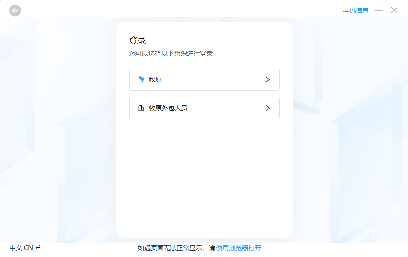Click the 您可以选择以下组织进行登录 subtitle
The width and height of the screenshot is (408, 257).
coord(171,53)
